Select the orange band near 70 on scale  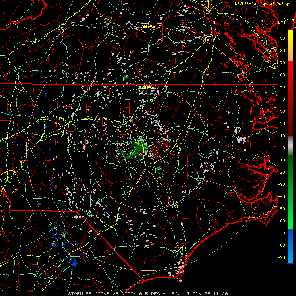click(290, 56)
